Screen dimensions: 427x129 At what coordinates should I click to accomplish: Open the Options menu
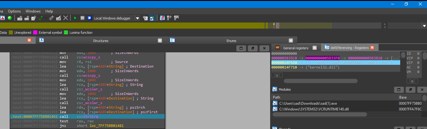point(14,11)
